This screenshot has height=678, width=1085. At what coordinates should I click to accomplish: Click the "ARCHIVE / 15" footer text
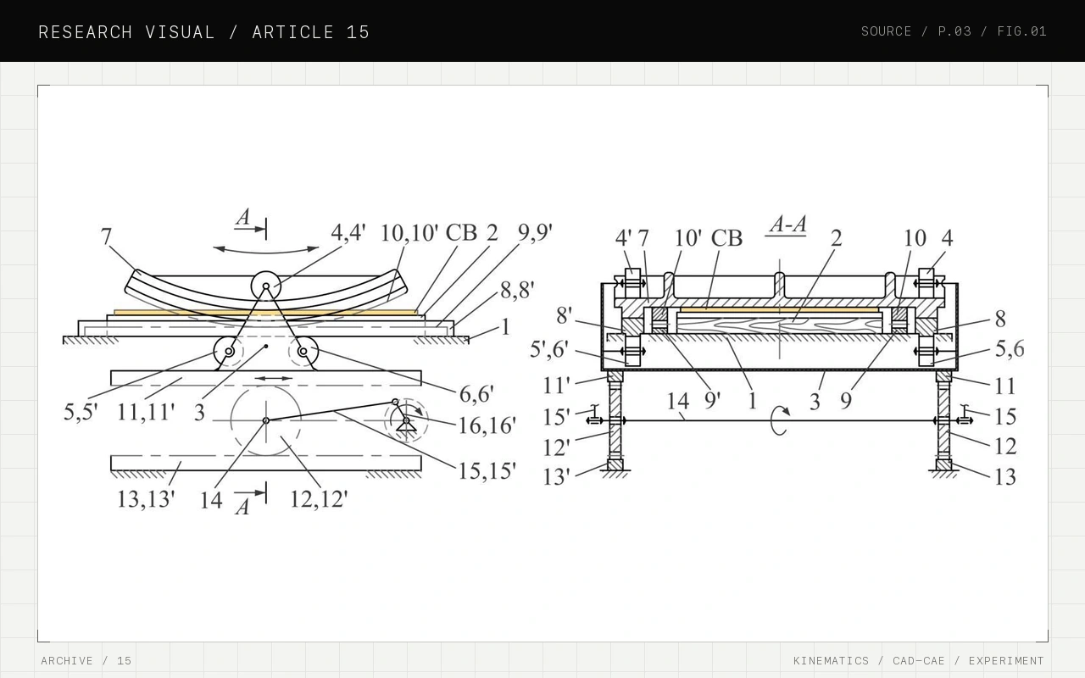86,660
